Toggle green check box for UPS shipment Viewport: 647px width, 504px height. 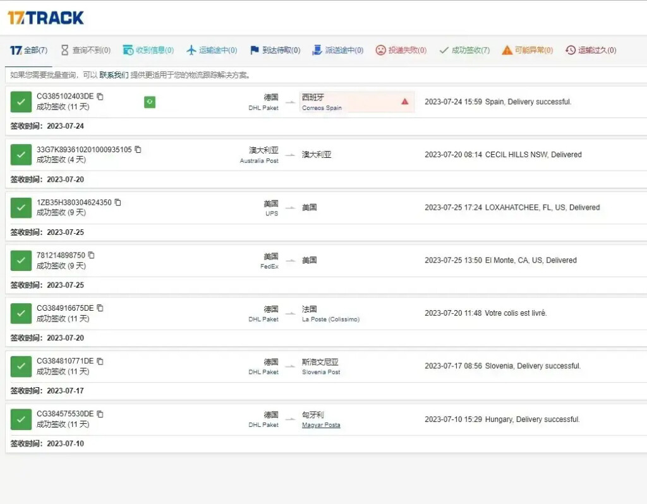coord(21,207)
